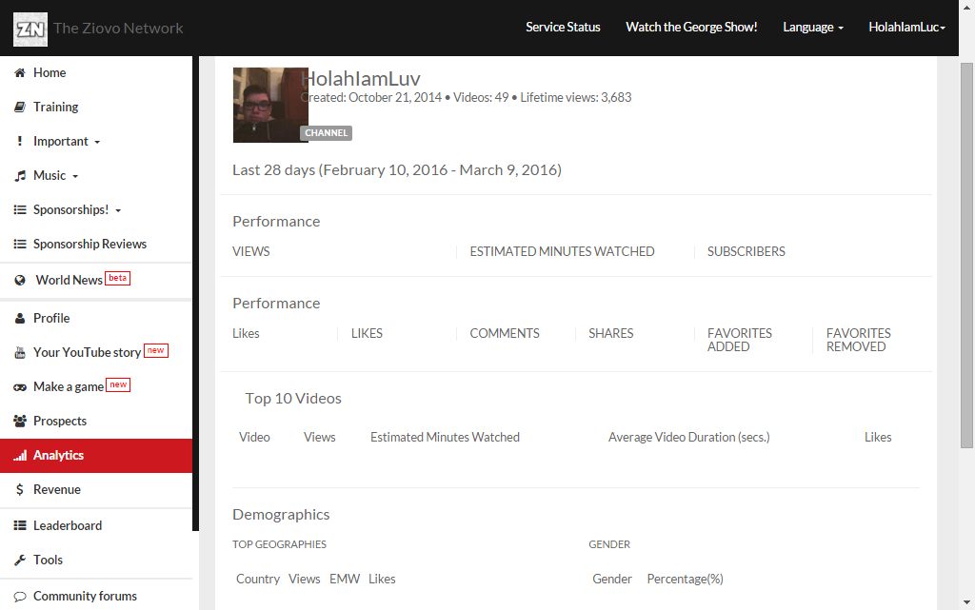Open Your YouTube story link

pyautogui.click(x=96, y=352)
